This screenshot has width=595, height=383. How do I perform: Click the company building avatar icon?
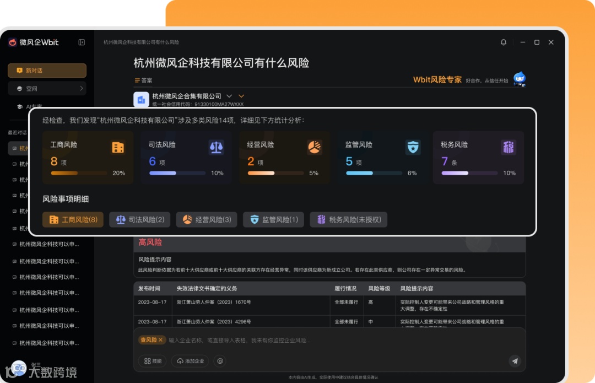pyautogui.click(x=141, y=99)
